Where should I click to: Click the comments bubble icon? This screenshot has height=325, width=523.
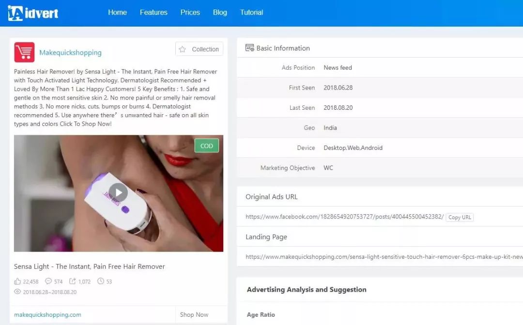click(x=48, y=281)
